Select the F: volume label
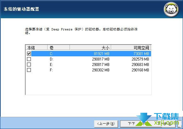 tap(51, 70)
